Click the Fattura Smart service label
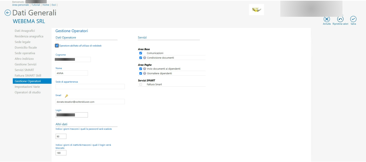Image resolution: width=366 pixels, height=162 pixels. tap(154, 85)
